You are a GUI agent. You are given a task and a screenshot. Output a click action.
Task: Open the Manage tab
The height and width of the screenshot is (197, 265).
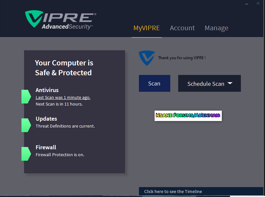216,28
